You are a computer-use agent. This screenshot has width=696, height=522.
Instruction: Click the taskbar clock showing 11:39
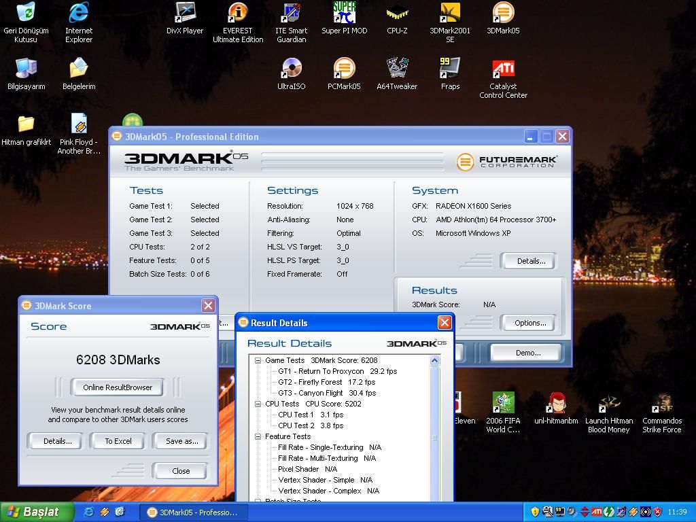pos(677,512)
